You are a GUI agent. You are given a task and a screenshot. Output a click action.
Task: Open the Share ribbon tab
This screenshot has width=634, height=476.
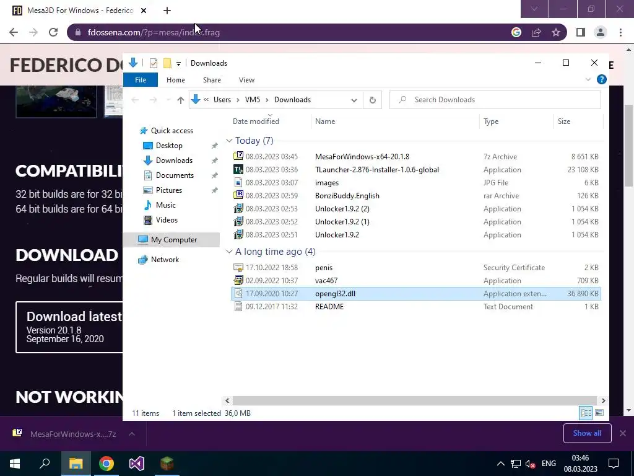click(212, 80)
